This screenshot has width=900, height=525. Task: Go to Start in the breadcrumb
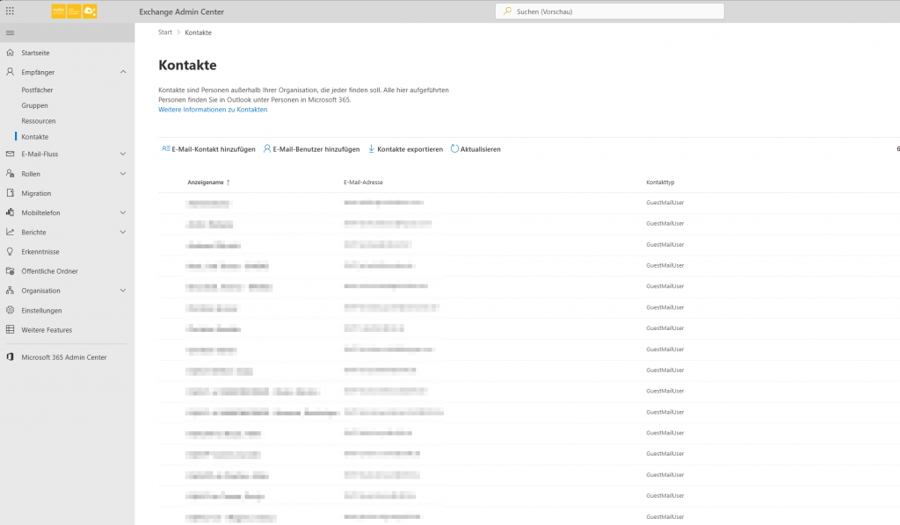click(165, 32)
